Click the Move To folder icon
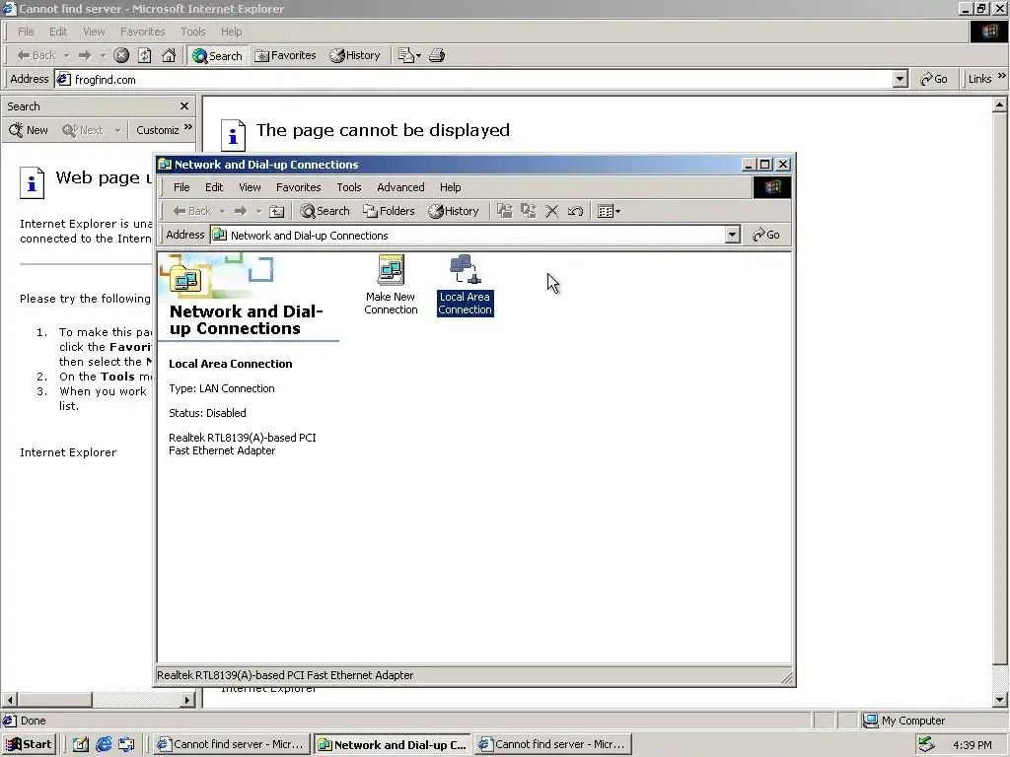The width and height of the screenshot is (1010, 757). pyautogui.click(x=504, y=211)
